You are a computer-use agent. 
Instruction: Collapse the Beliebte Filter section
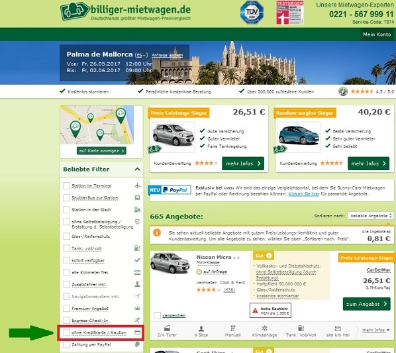coord(137,169)
